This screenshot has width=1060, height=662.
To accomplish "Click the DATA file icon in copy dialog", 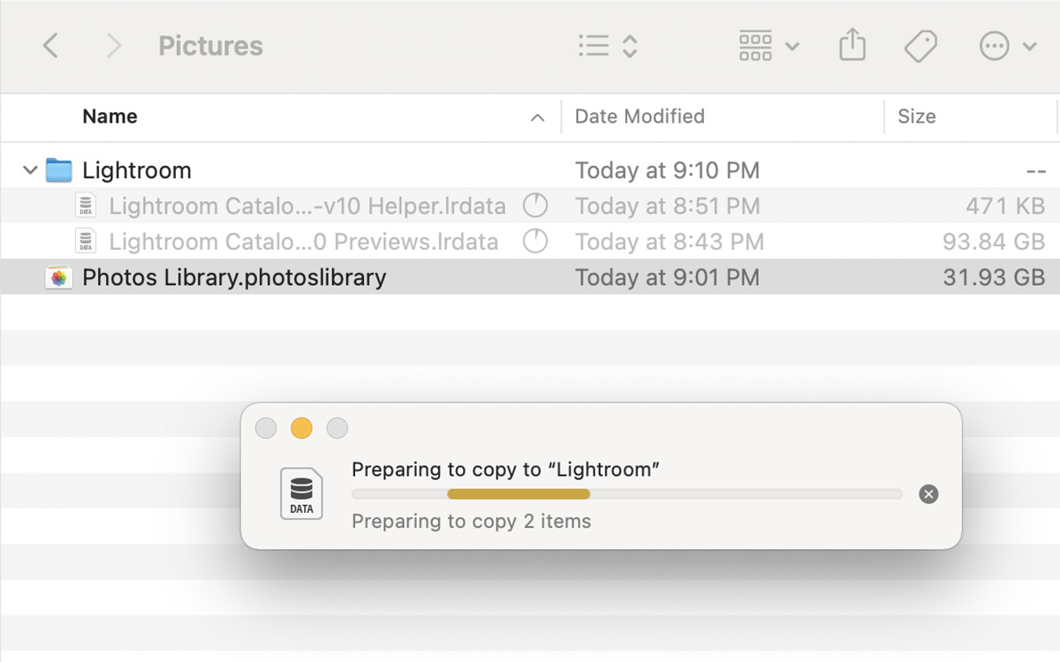I will point(301,494).
